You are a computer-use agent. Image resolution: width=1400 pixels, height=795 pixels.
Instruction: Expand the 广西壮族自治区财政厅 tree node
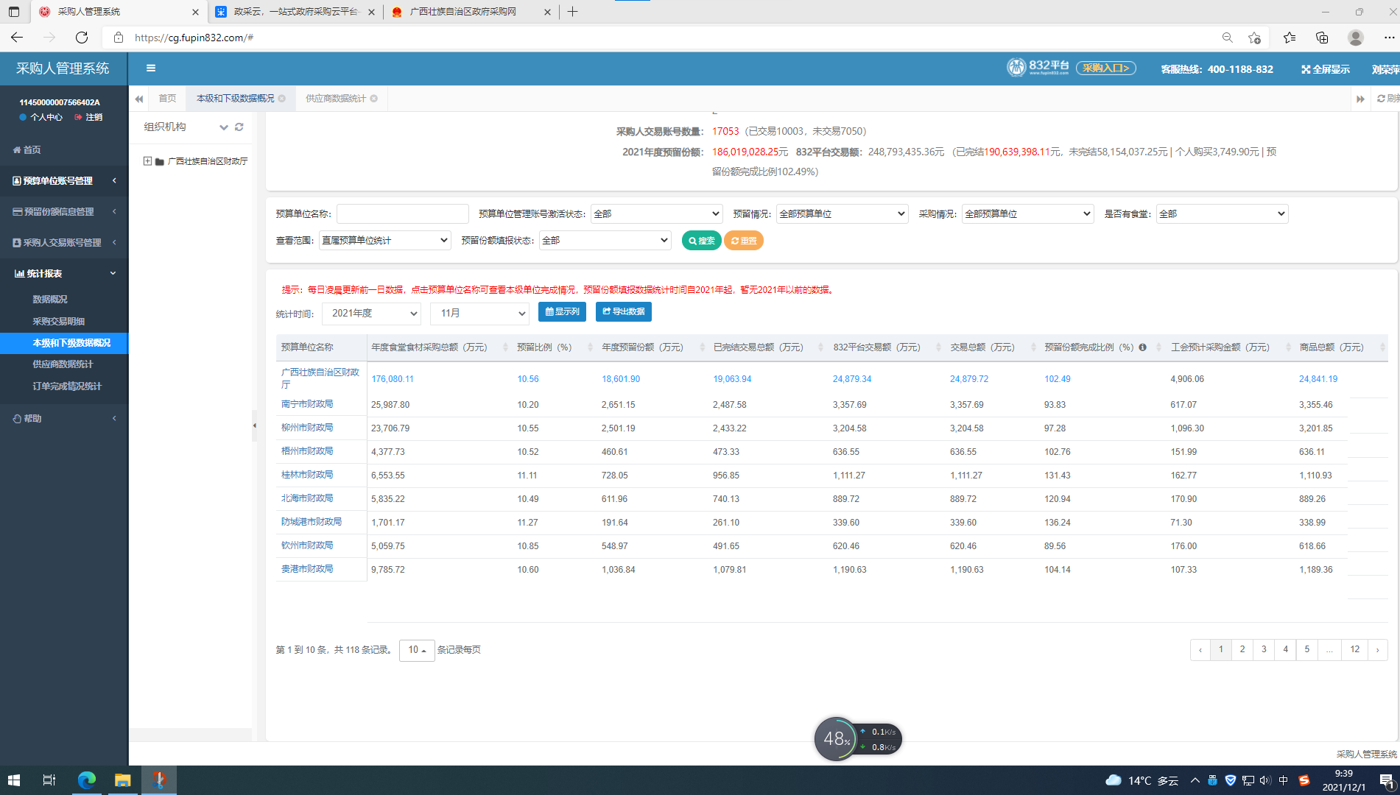pyautogui.click(x=147, y=160)
